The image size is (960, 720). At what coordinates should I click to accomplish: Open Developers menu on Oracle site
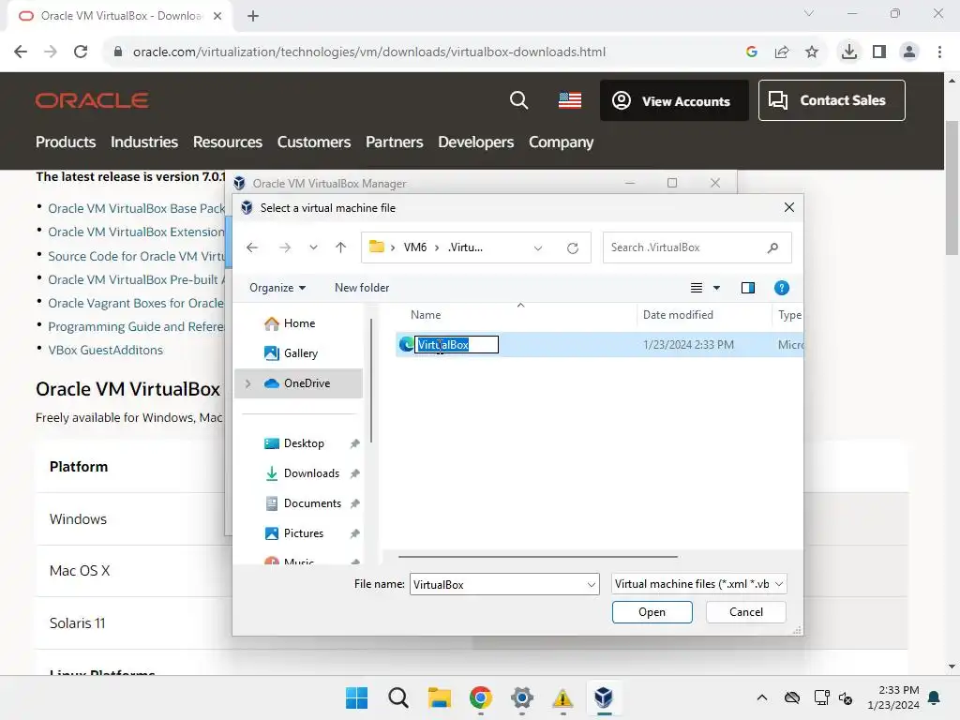click(x=475, y=142)
